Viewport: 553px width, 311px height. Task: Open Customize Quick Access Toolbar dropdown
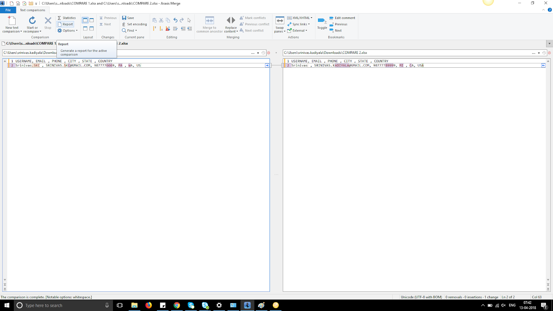pyautogui.click(x=36, y=3)
